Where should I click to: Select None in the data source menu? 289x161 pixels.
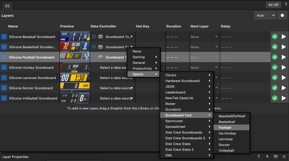144,51
